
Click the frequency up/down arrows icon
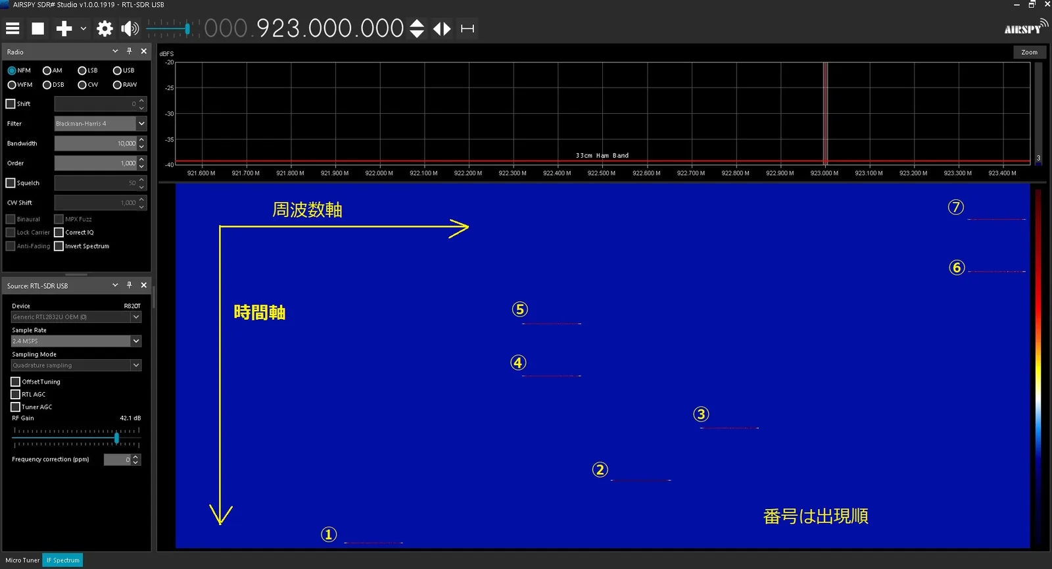417,28
